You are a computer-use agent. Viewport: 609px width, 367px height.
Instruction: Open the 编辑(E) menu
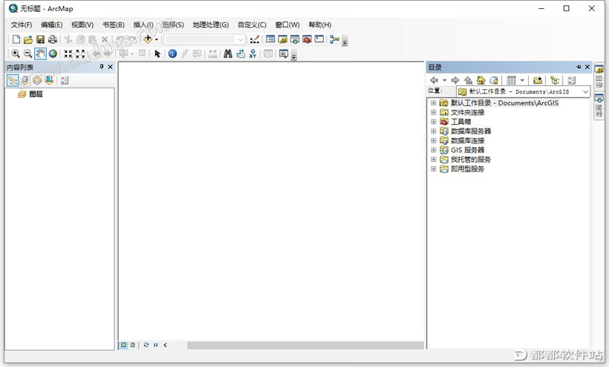click(52, 25)
